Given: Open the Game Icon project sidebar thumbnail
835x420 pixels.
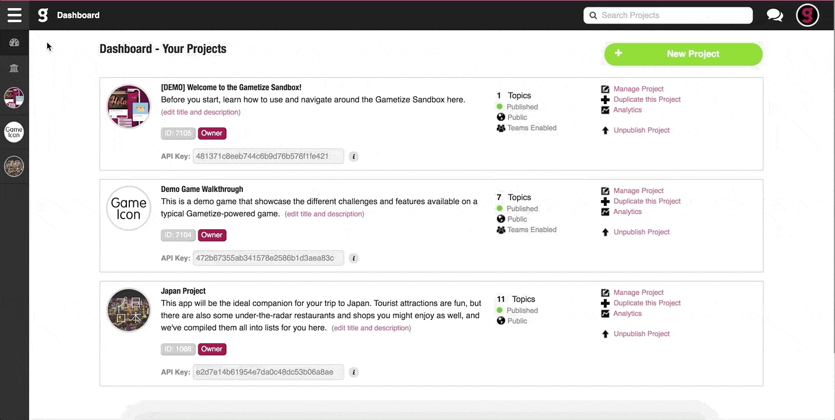Looking at the screenshot, I should pyautogui.click(x=14, y=132).
